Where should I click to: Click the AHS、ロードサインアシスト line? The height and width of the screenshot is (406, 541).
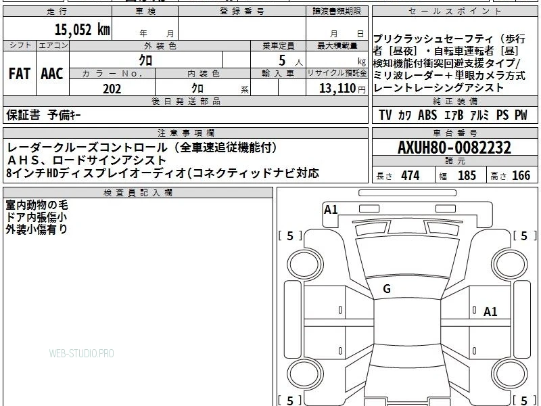click(x=87, y=160)
